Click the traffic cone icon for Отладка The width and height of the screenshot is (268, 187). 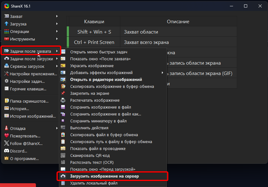pos(7,128)
